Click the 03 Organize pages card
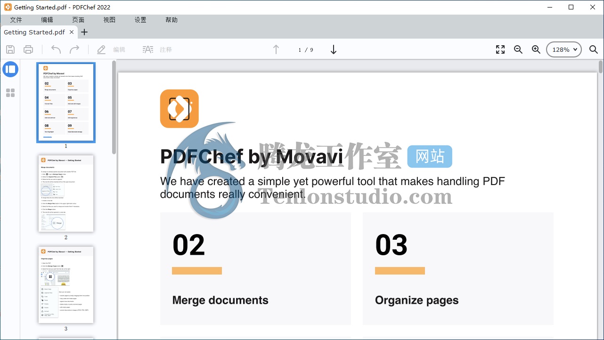This screenshot has width=604, height=340. (458, 268)
